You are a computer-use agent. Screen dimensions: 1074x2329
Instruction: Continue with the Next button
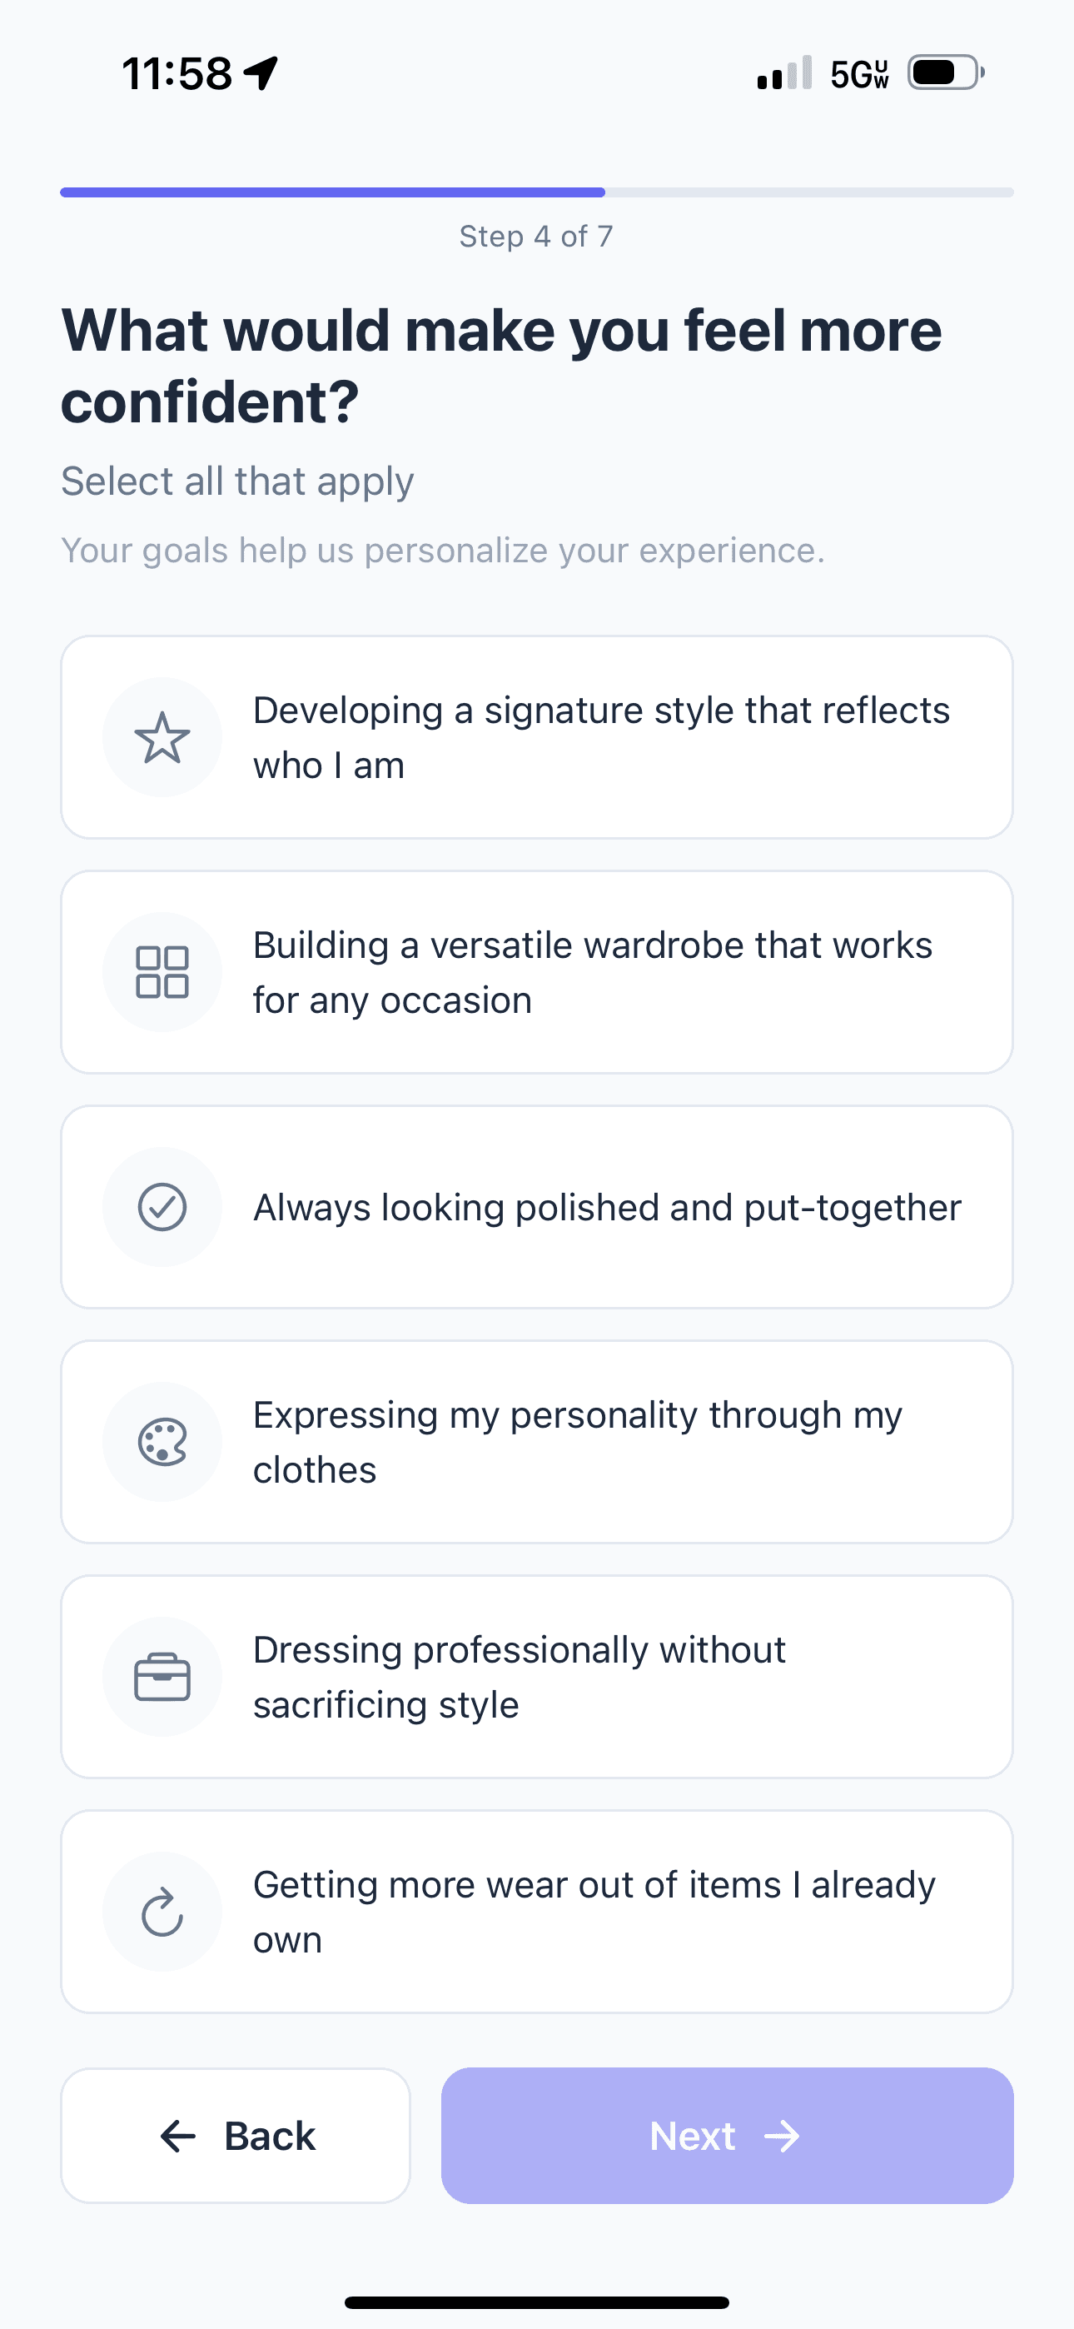(x=727, y=2136)
